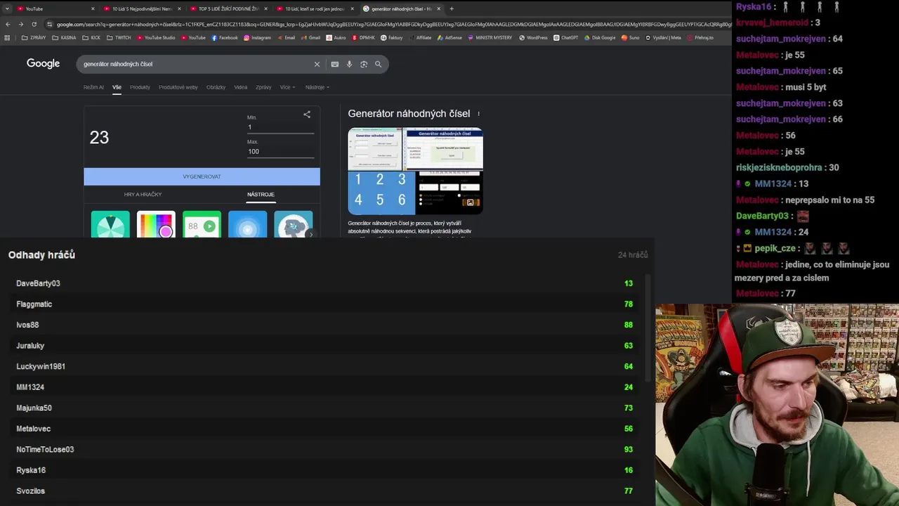
Task: Select the Metalovec guess row
Action: click(x=324, y=429)
